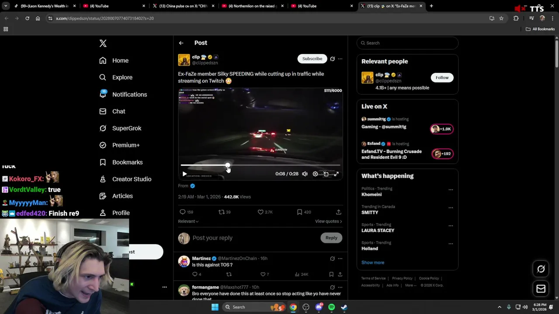This screenshot has width=559, height=314.
Task: Mute the video with the volume icon
Action: coord(305,174)
